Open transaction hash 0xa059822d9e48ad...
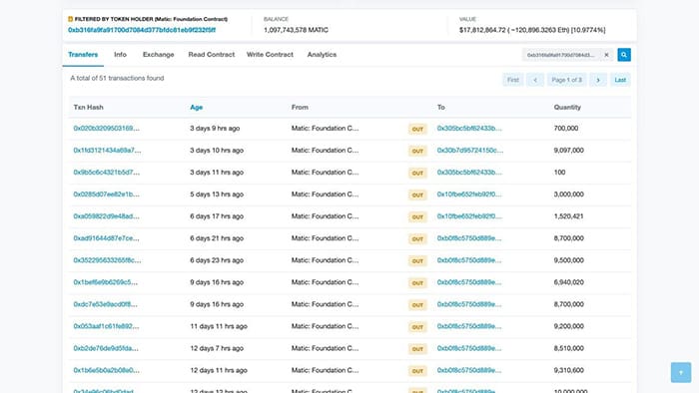699x393 pixels. [106, 216]
